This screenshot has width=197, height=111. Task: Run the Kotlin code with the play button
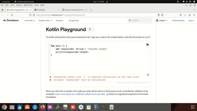[147, 44]
